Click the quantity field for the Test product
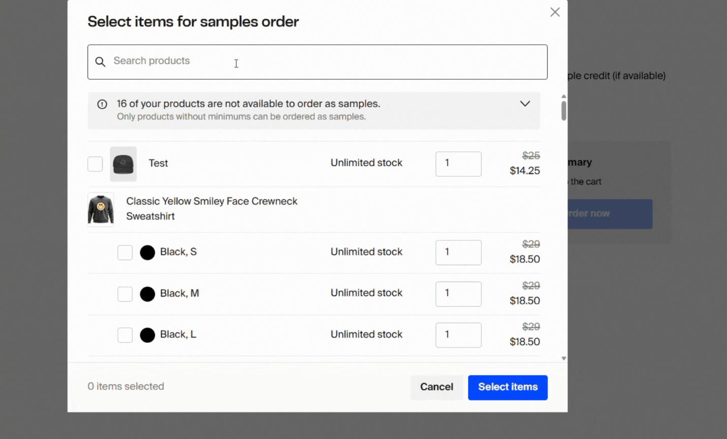The width and height of the screenshot is (727, 439). pyautogui.click(x=458, y=164)
